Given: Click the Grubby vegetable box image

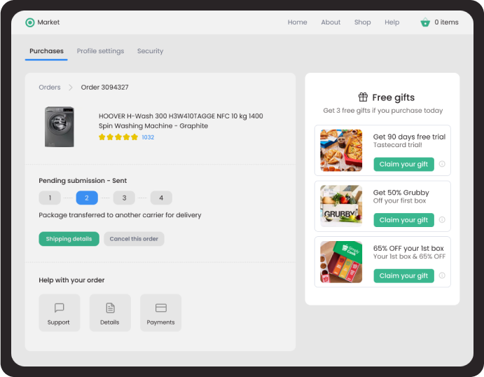Looking at the screenshot, I should 341,206.
